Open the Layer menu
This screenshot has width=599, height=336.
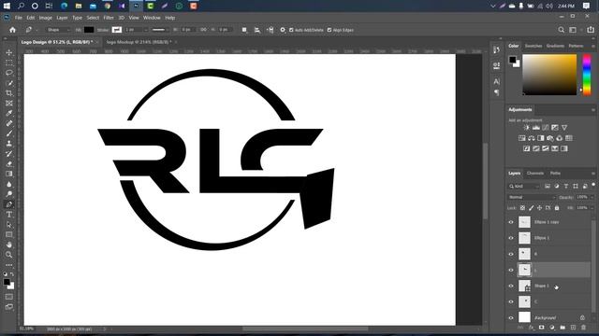tap(62, 18)
